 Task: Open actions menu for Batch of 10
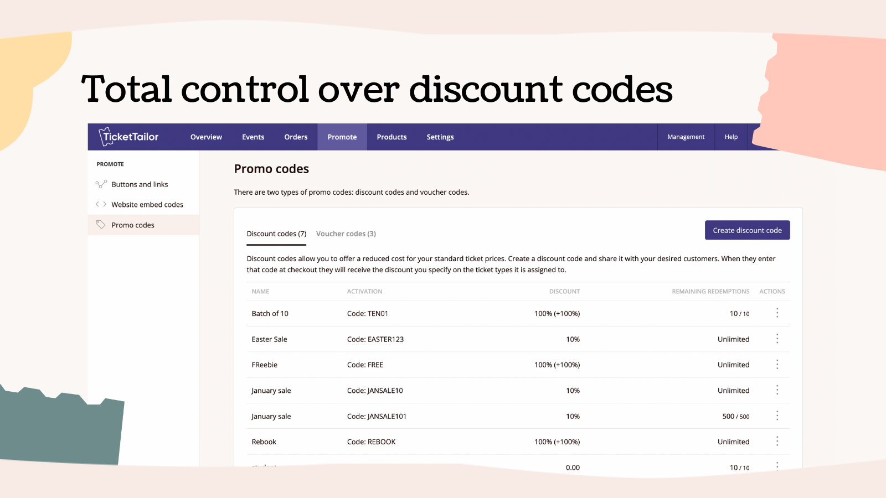(777, 313)
